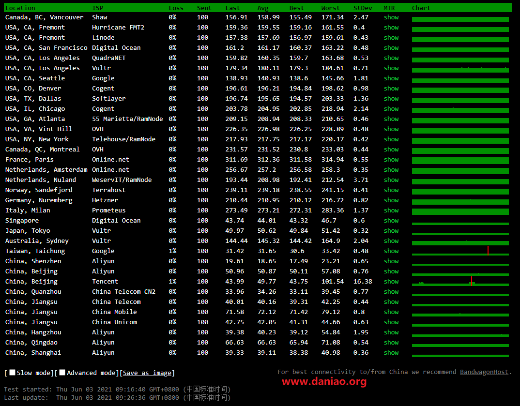Select ISP text 'China Telecom CN2'

click(123, 292)
